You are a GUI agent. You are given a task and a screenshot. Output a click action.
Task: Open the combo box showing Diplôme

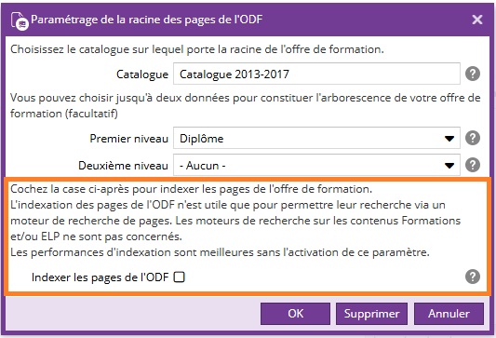(316, 138)
